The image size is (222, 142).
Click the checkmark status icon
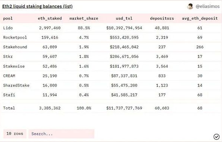(216, 137)
